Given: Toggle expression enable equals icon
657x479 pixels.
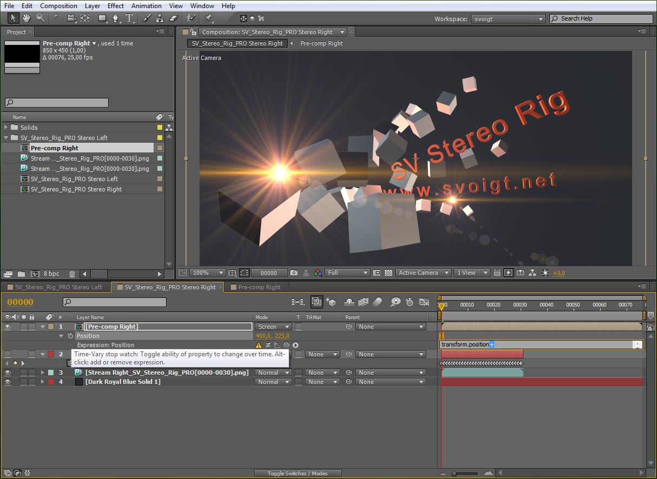Looking at the screenshot, I should pos(268,345).
